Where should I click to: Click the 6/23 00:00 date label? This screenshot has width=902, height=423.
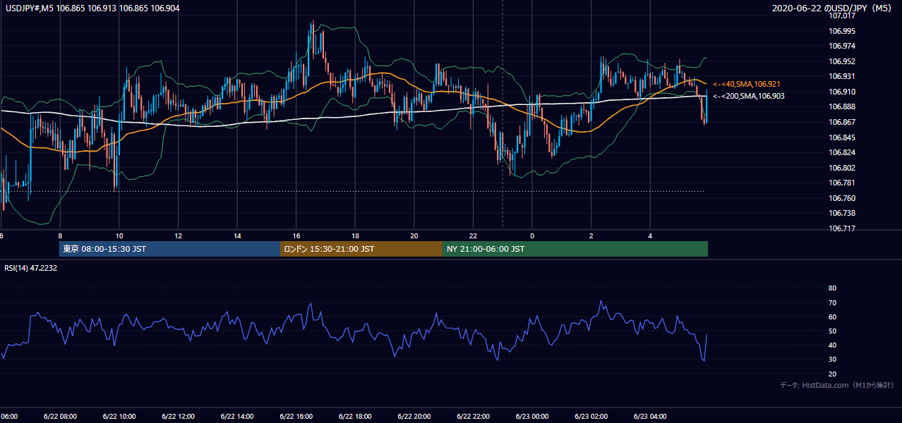(531, 417)
